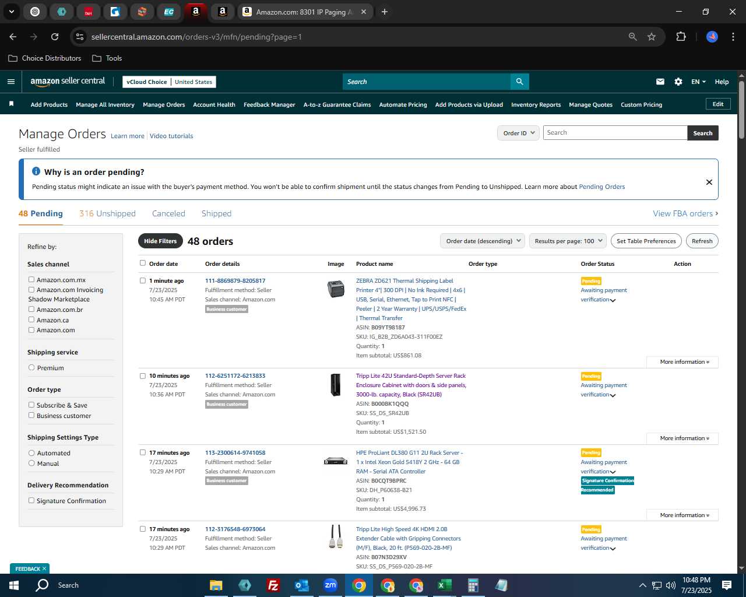Viewport: 746px width, 597px height.
Task: Click the info icon beside 'Why is an order pending?'
Action: tap(36, 171)
